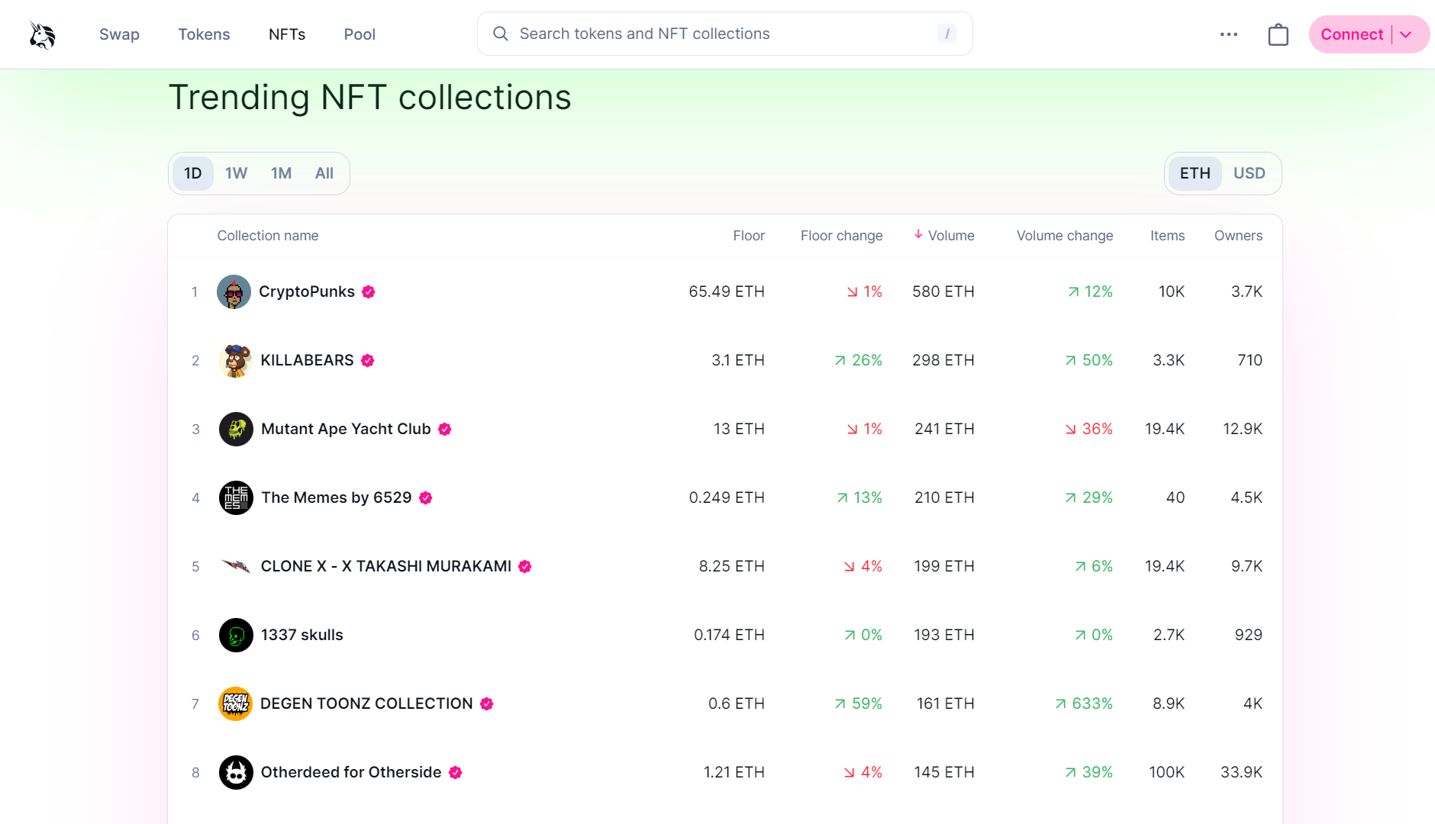Open the Pool page
The height and width of the screenshot is (824, 1435).
tap(360, 34)
